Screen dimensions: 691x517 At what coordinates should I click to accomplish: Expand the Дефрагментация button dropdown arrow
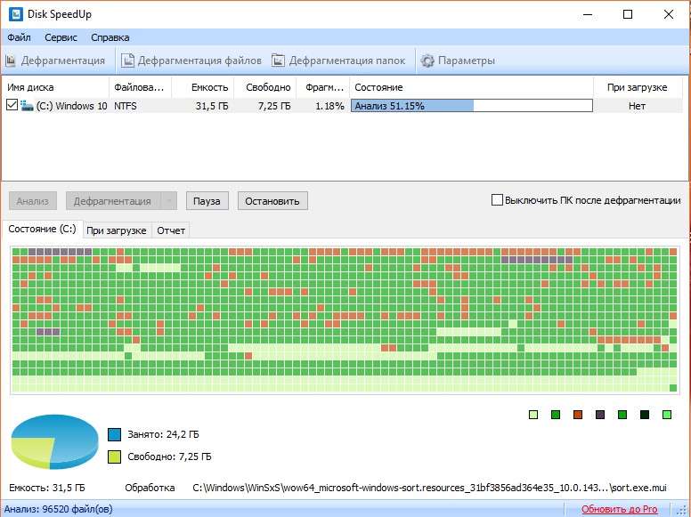coord(169,201)
